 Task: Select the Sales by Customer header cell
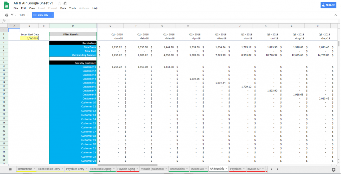(x=73, y=63)
